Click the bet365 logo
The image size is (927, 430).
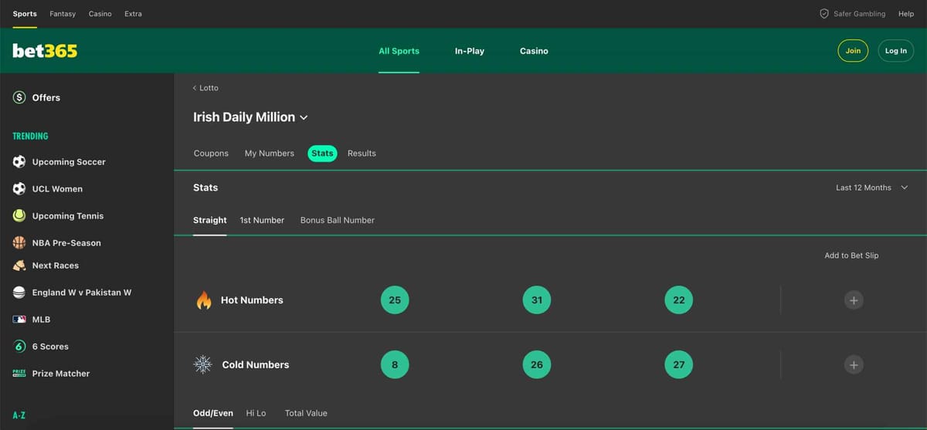click(45, 51)
